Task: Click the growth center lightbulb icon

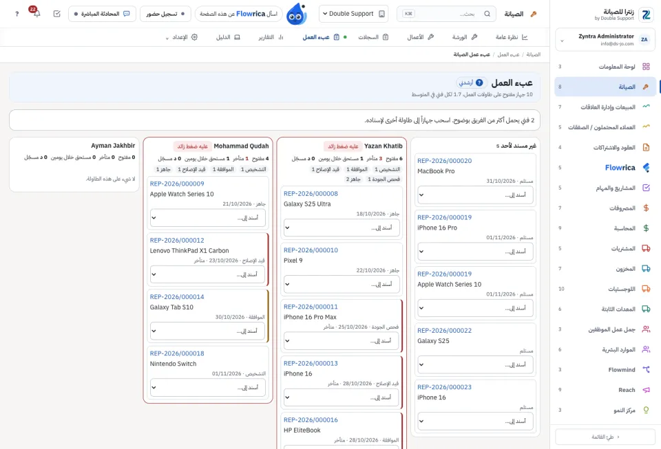Action: (646, 410)
